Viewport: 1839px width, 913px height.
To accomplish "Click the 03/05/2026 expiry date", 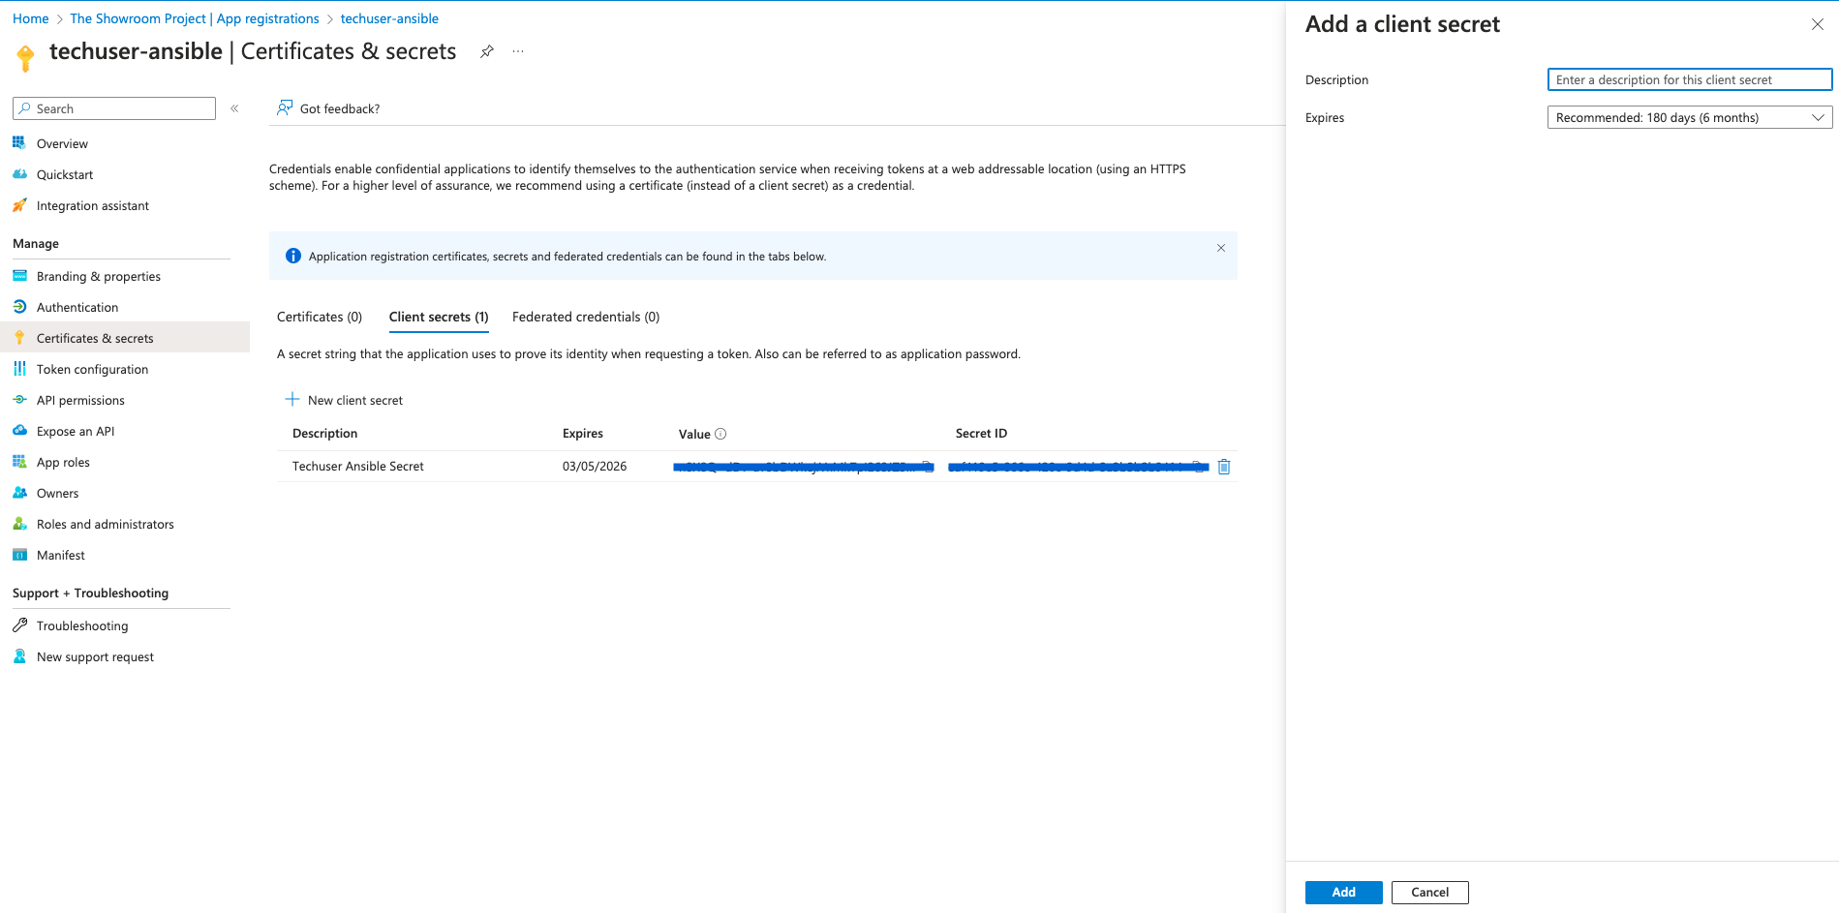I will [595, 467].
